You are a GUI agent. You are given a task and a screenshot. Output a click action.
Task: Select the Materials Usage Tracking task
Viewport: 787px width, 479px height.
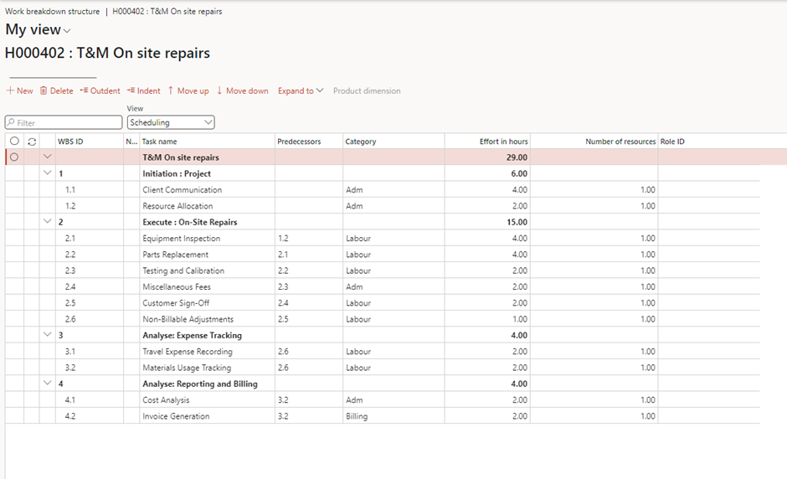tap(187, 368)
